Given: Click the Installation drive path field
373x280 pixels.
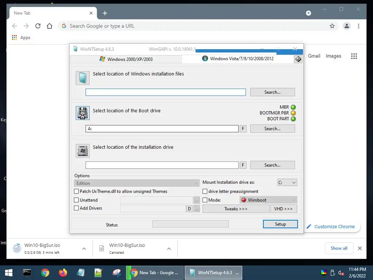Looking at the screenshot, I should pyautogui.click(x=162, y=165).
